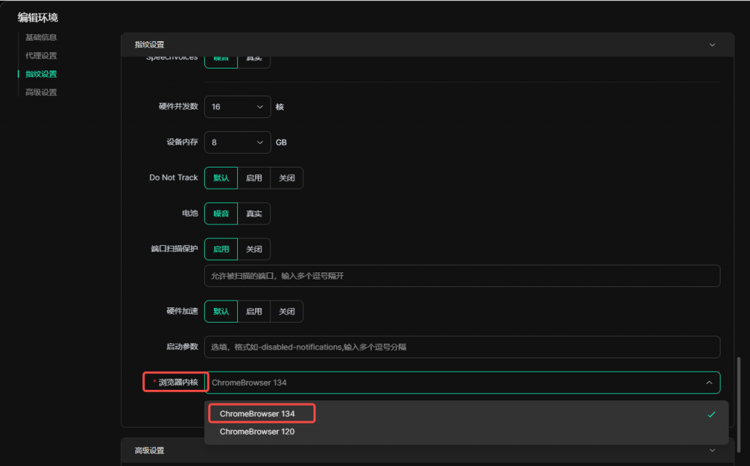Click the checkmark beside ChromeBrowser 134
The image size is (750, 466).
(x=710, y=414)
